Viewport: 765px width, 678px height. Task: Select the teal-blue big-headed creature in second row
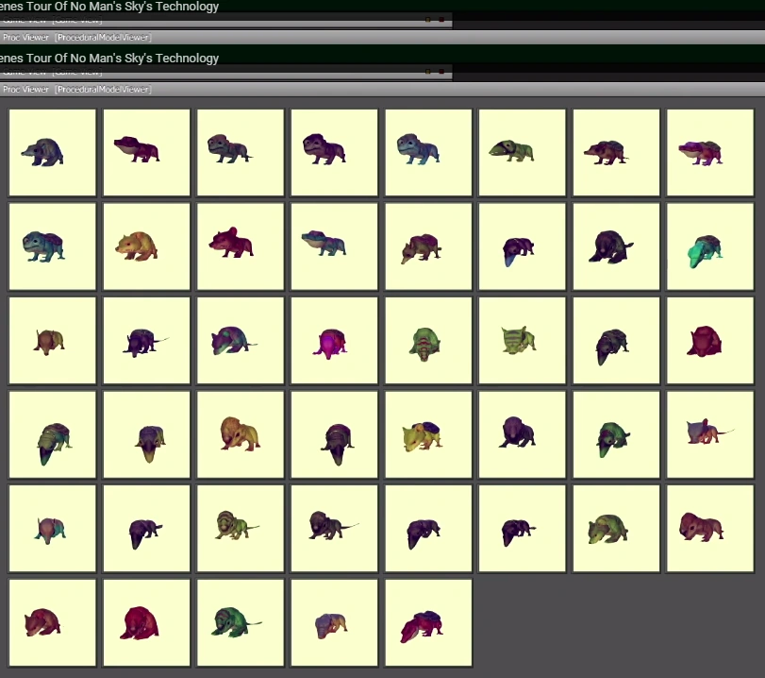[53, 246]
